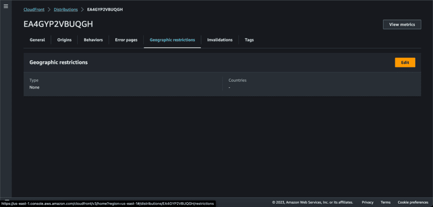This screenshot has width=433, height=207.
Task: Open the Terms footer link
Action: [x=386, y=202]
